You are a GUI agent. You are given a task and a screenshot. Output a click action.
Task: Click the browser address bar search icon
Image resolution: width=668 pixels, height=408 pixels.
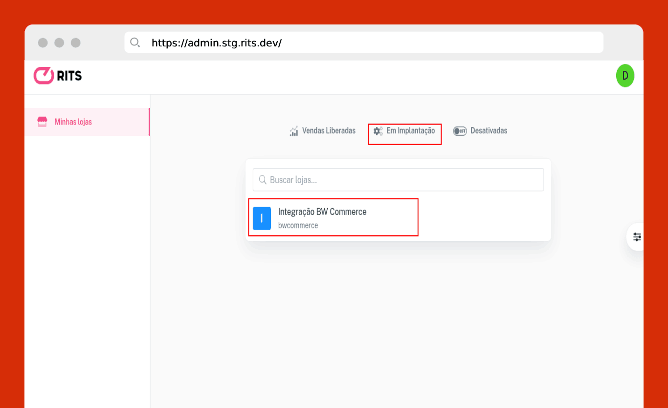coord(135,43)
